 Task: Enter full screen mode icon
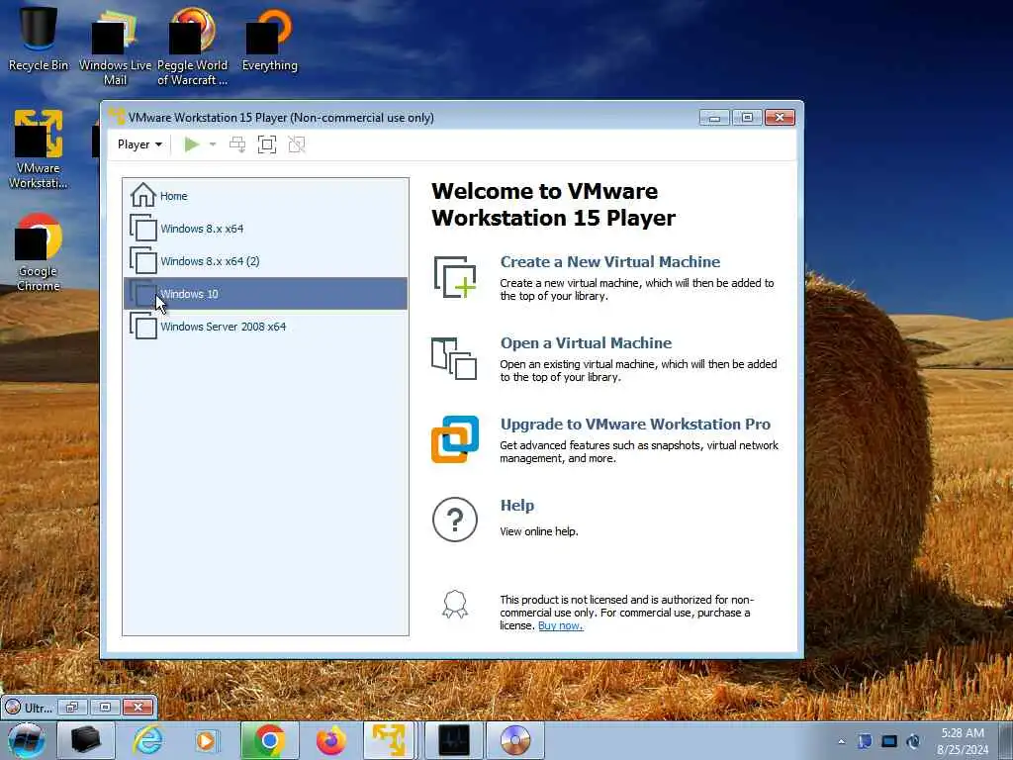(267, 144)
